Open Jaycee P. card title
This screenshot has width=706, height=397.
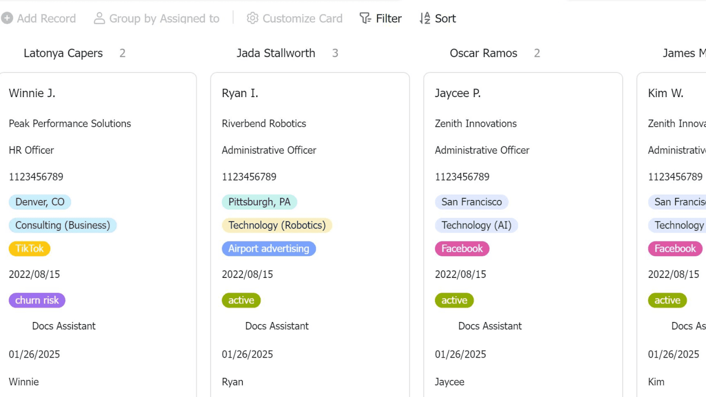[458, 93]
